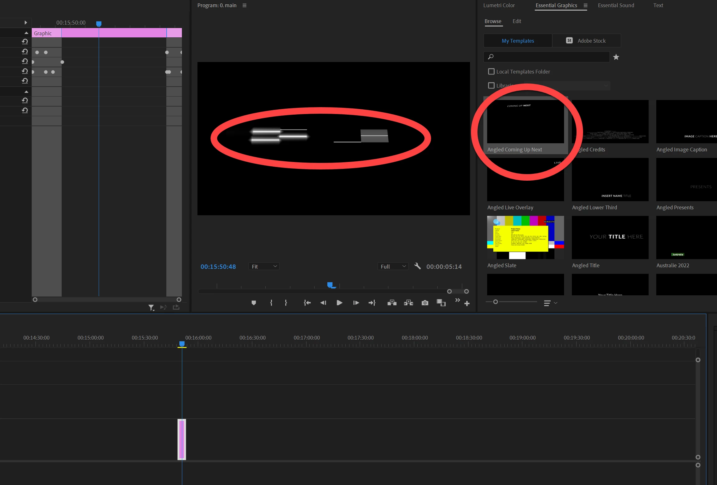The height and width of the screenshot is (485, 717).
Task: Click the Go to In point icon
Action: coord(307,303)
